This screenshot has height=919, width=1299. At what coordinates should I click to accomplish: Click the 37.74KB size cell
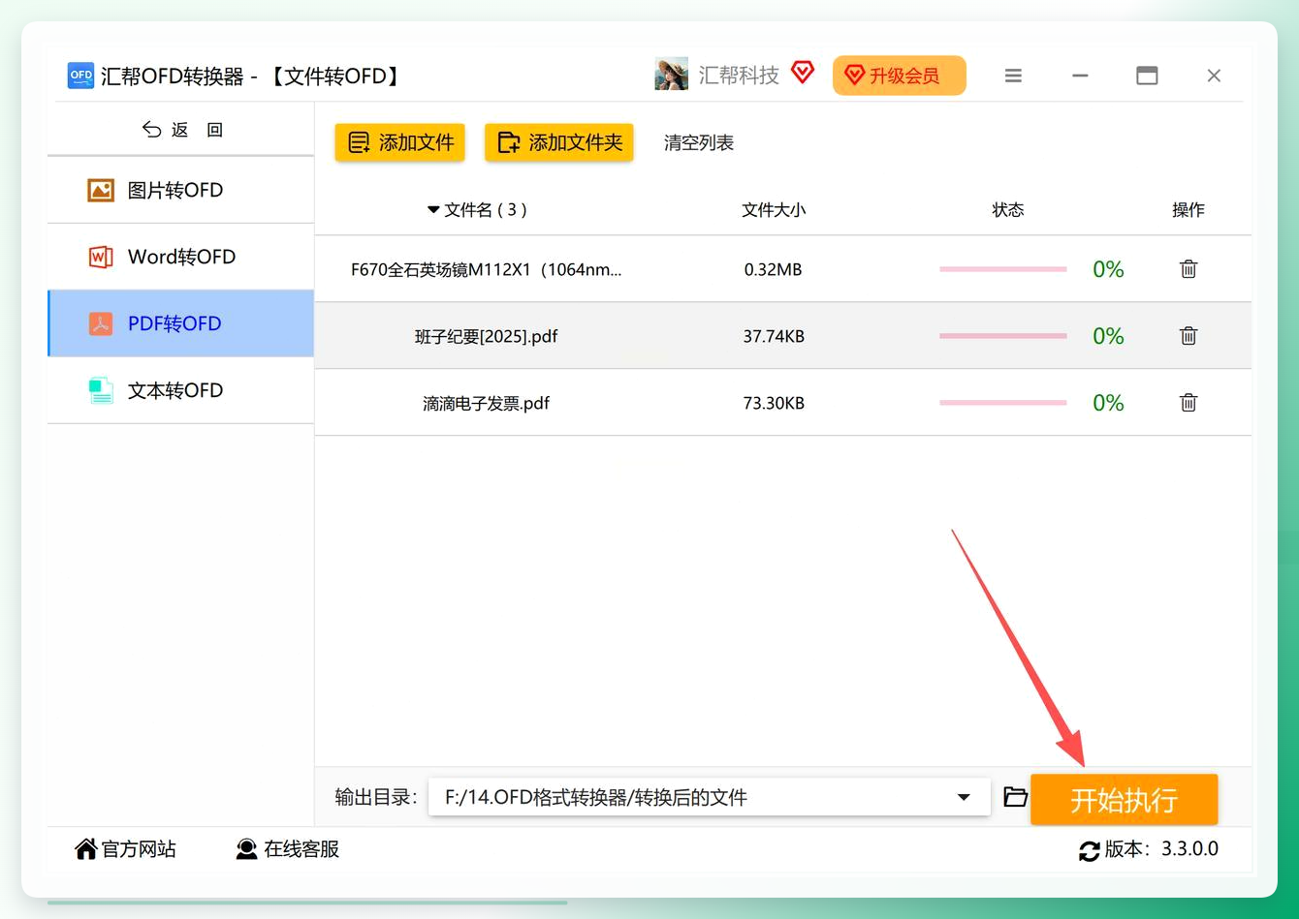774,337
